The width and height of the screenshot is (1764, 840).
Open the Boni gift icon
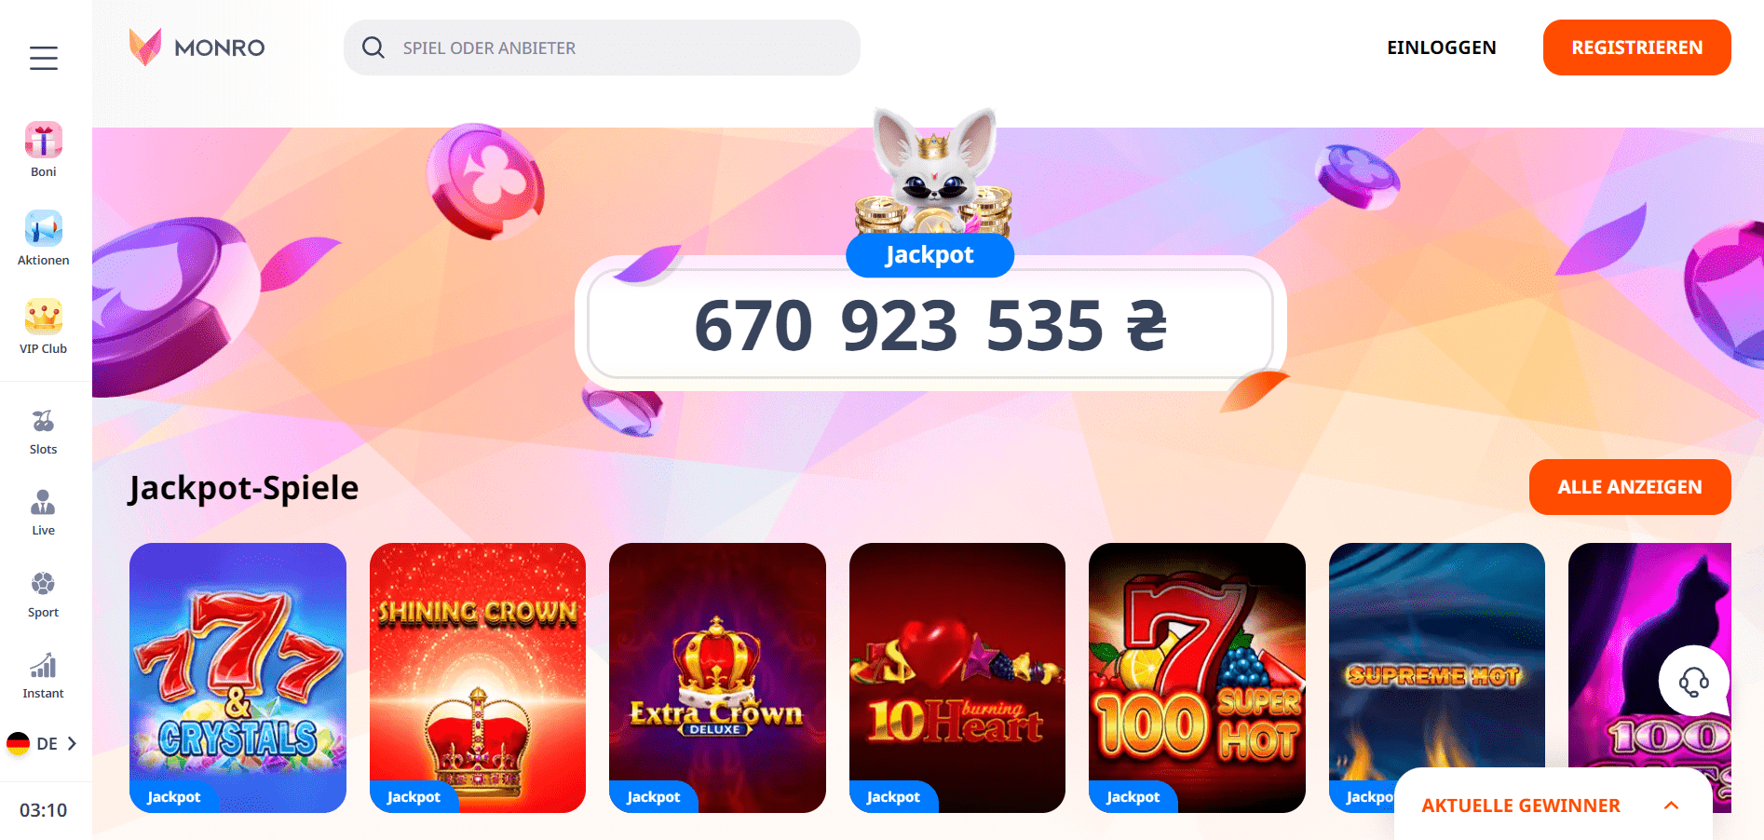pyautogui.click(x=44, y=141)
